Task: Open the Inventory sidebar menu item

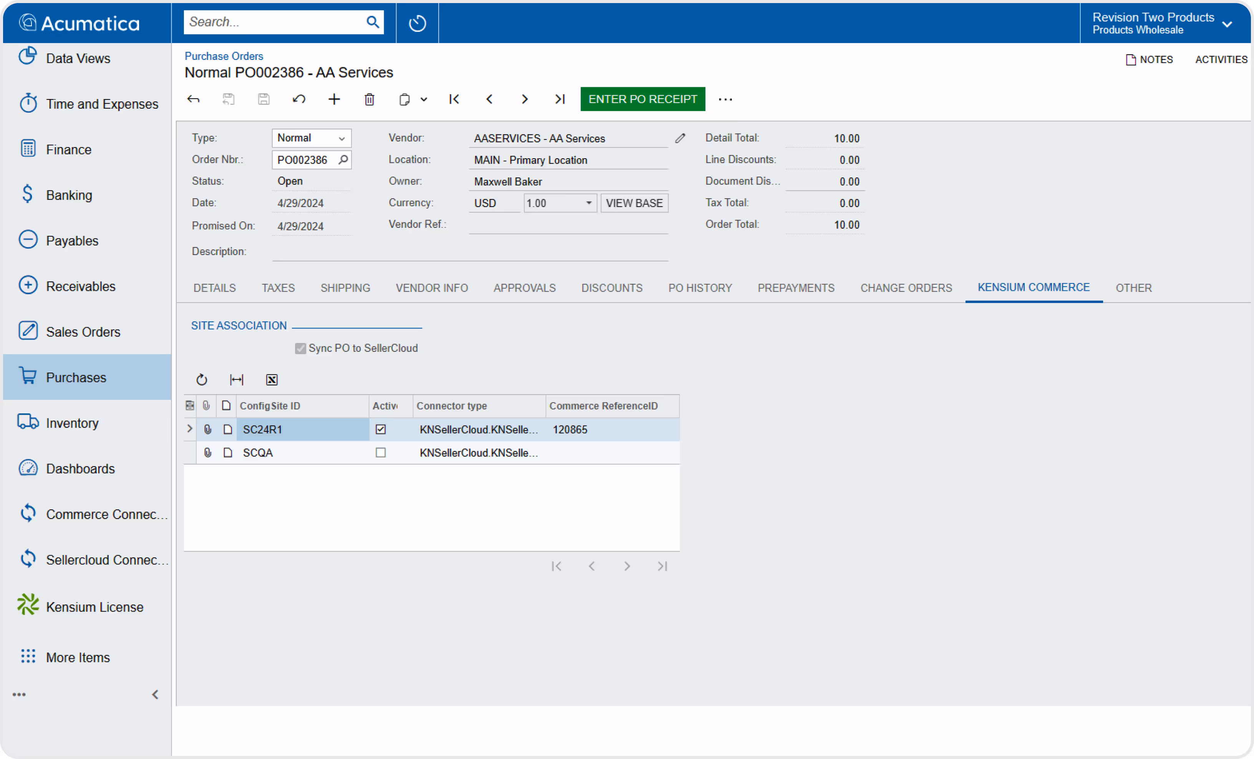Action: point(72,423)
